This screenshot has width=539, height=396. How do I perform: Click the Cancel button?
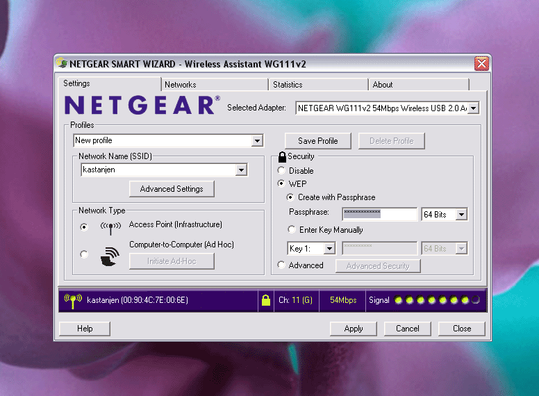[407, 329]
